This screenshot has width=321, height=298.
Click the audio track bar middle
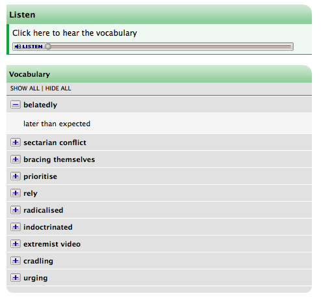pos(171,47)
